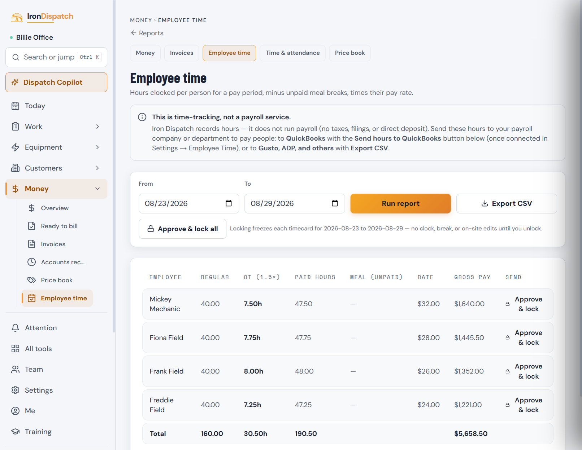
Task: Click the Run report button
Action: click(x=400, y=203)
